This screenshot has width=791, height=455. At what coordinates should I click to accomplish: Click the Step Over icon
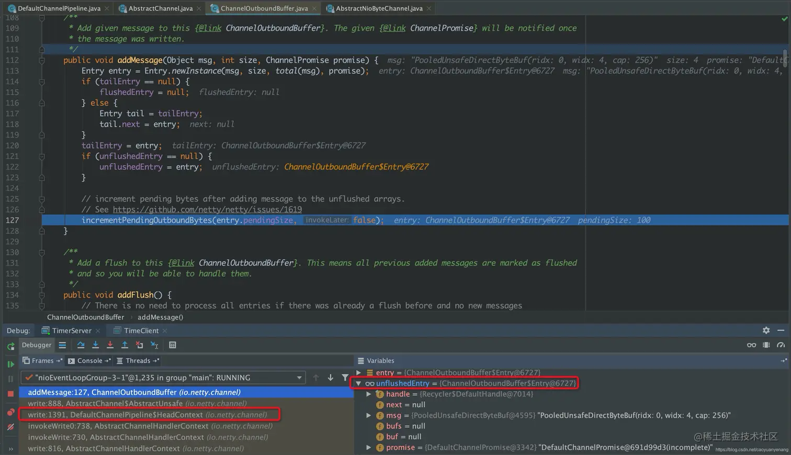point(81,345)
